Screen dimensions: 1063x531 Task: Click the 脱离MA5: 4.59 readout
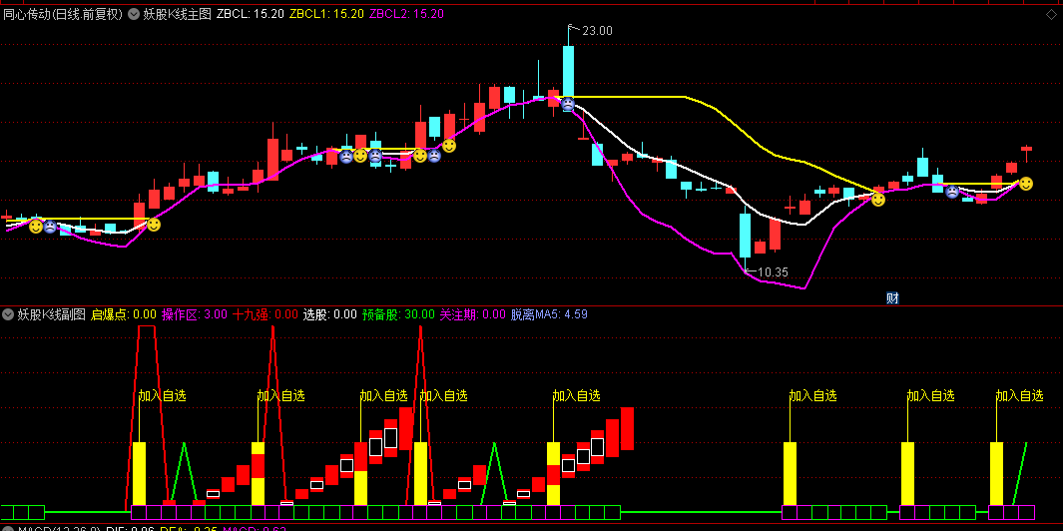click(549, 314)
